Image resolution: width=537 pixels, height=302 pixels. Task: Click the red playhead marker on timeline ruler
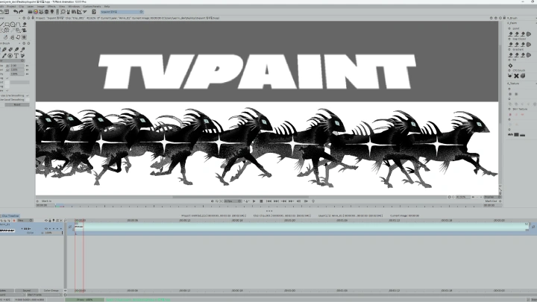(x=83, y=221)
